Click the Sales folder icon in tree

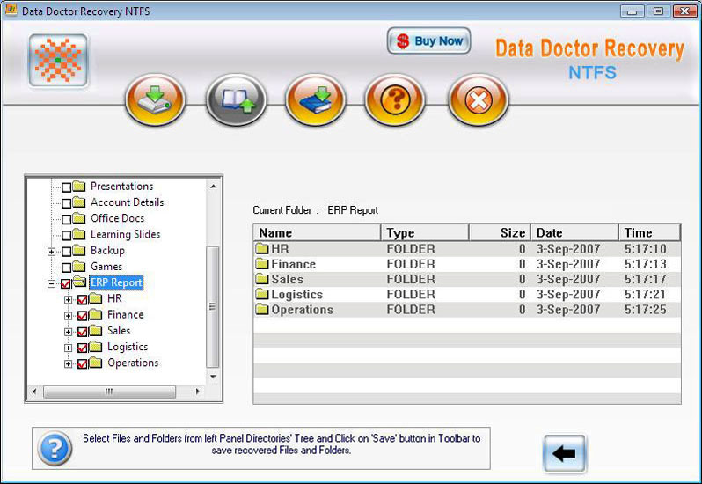pos(95,331)
